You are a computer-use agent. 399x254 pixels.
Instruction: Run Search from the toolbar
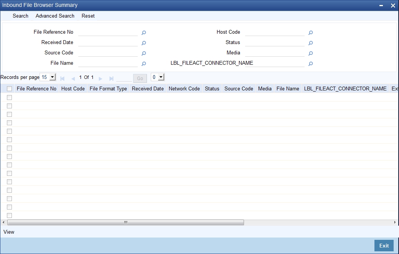coord(20,16)
